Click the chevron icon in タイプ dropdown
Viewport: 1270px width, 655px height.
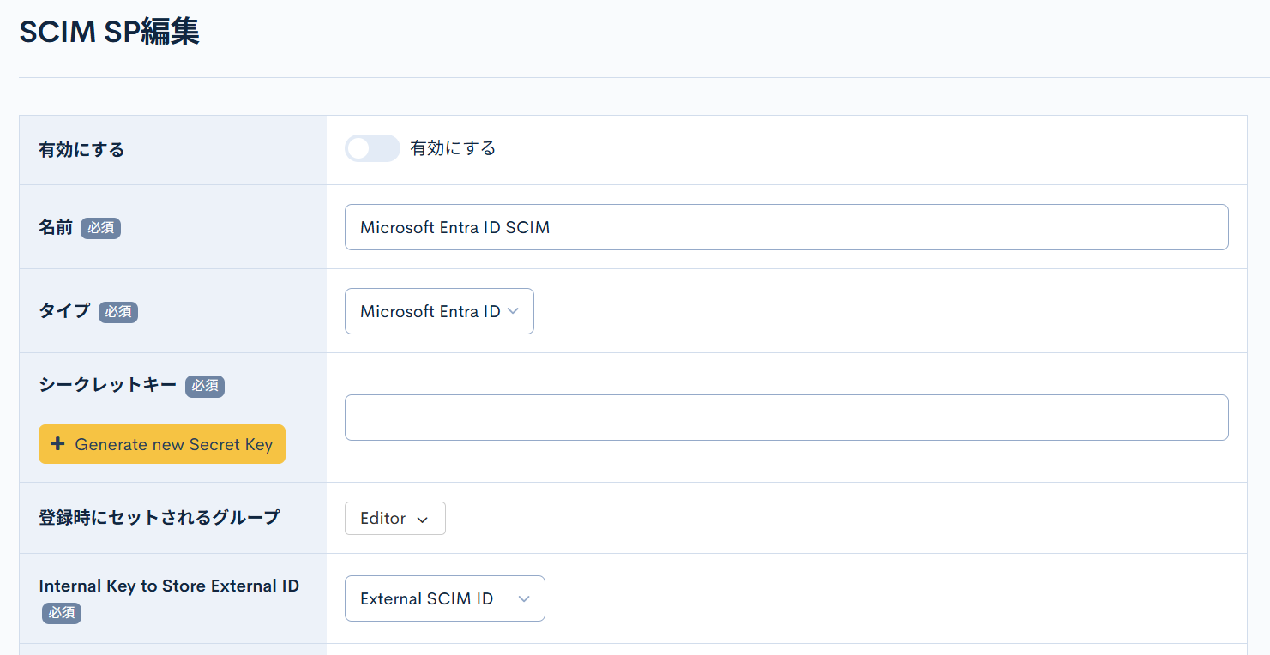pos(514,311)
